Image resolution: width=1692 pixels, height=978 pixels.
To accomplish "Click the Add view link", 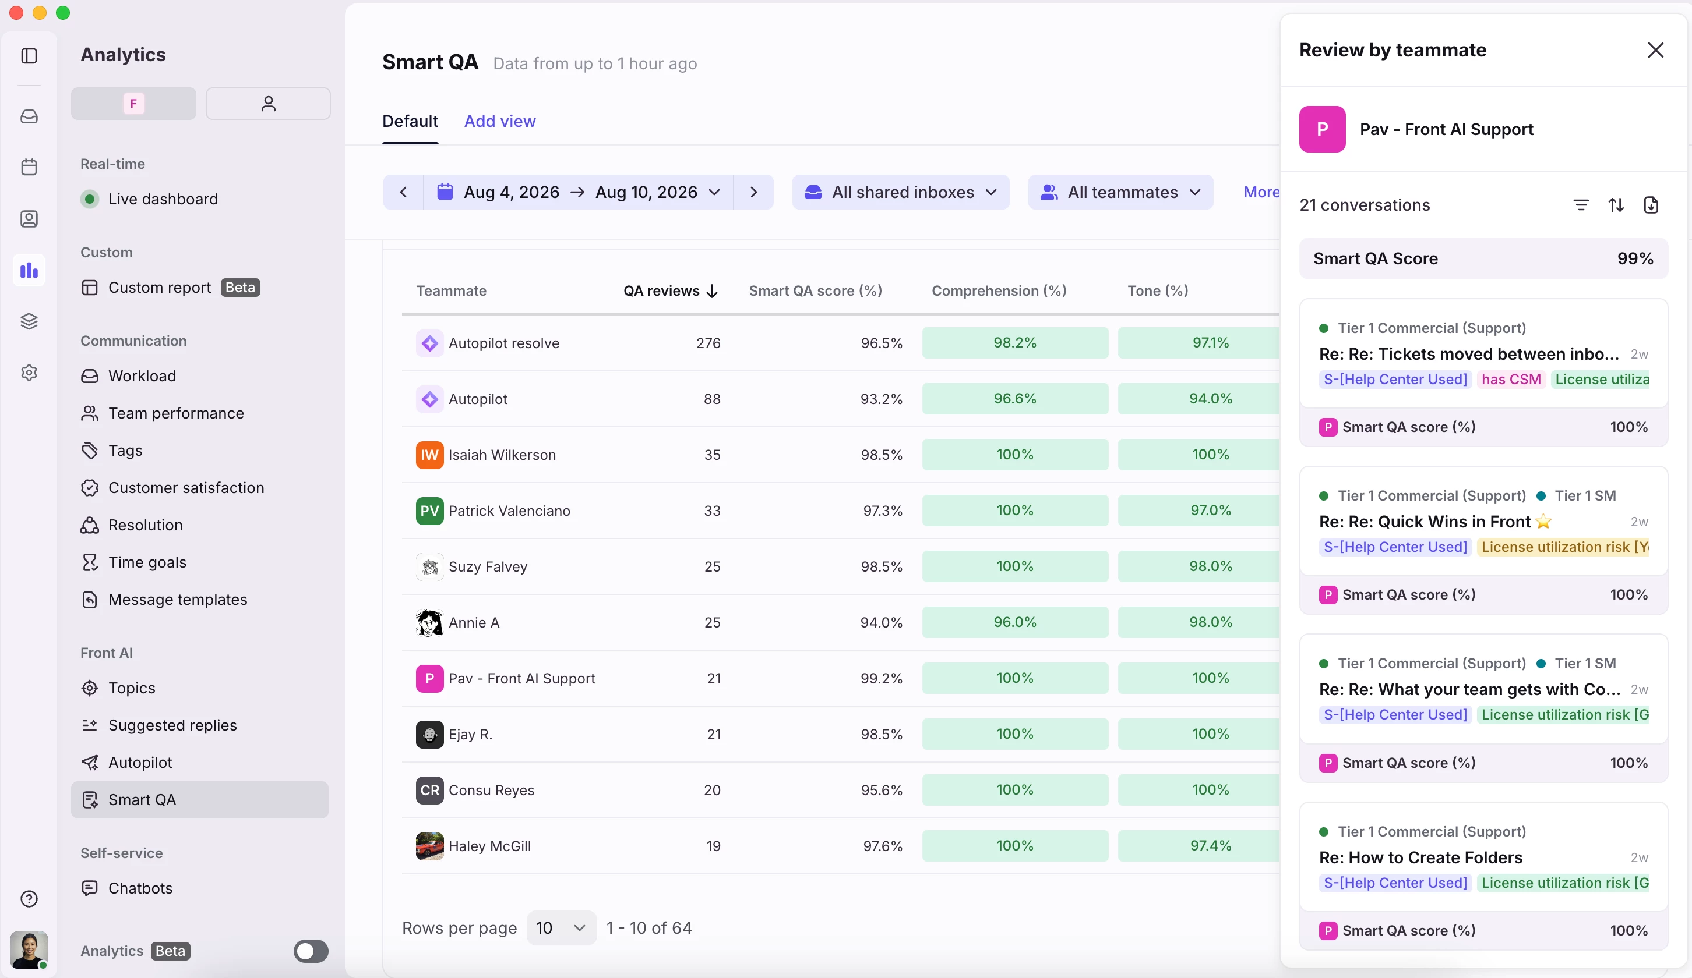I will pos(500,122).
